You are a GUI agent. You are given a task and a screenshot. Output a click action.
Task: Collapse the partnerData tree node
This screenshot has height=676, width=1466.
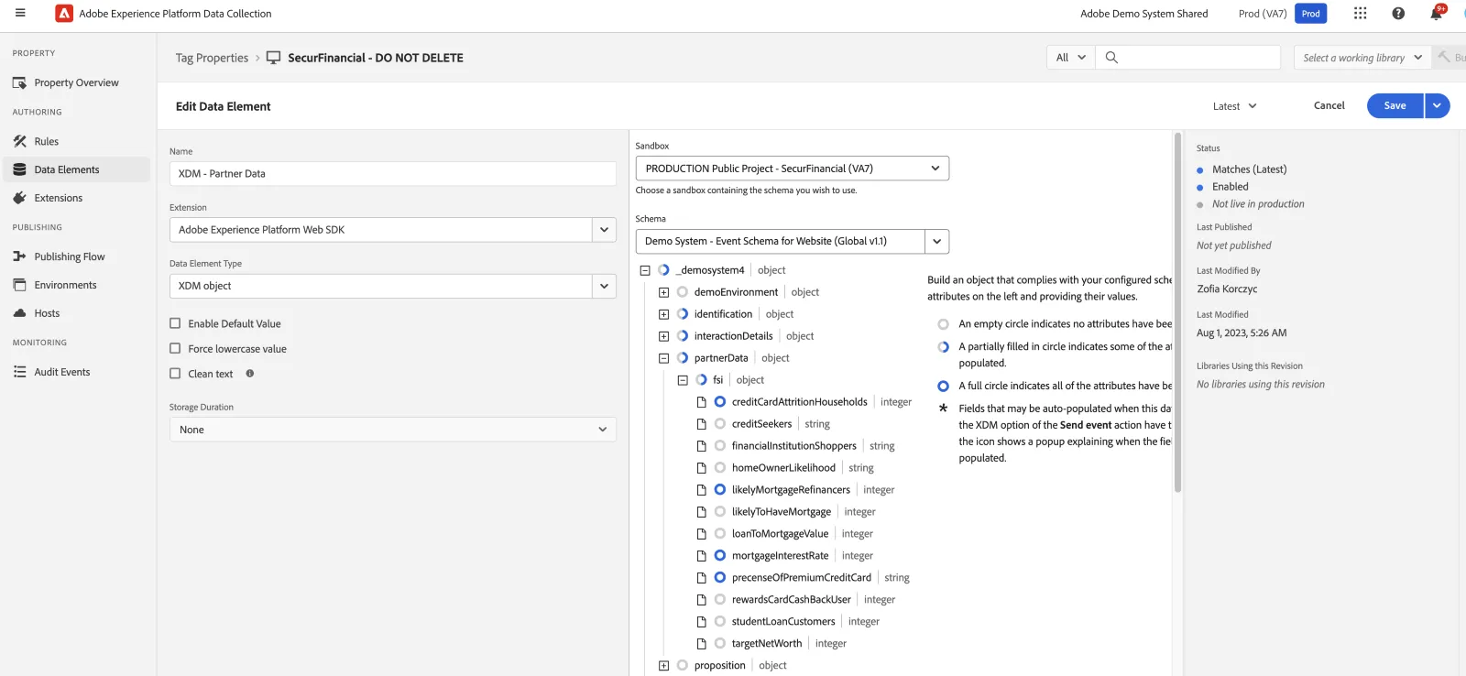(x=663, y=358)
